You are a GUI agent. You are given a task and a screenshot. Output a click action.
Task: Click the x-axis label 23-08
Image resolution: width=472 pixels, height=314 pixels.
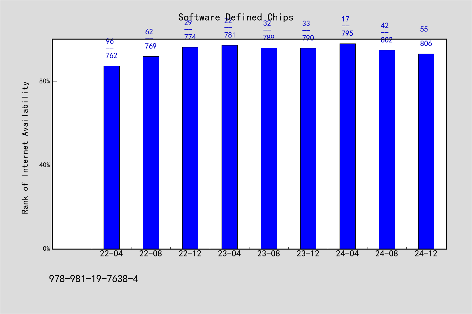point(269,253)
